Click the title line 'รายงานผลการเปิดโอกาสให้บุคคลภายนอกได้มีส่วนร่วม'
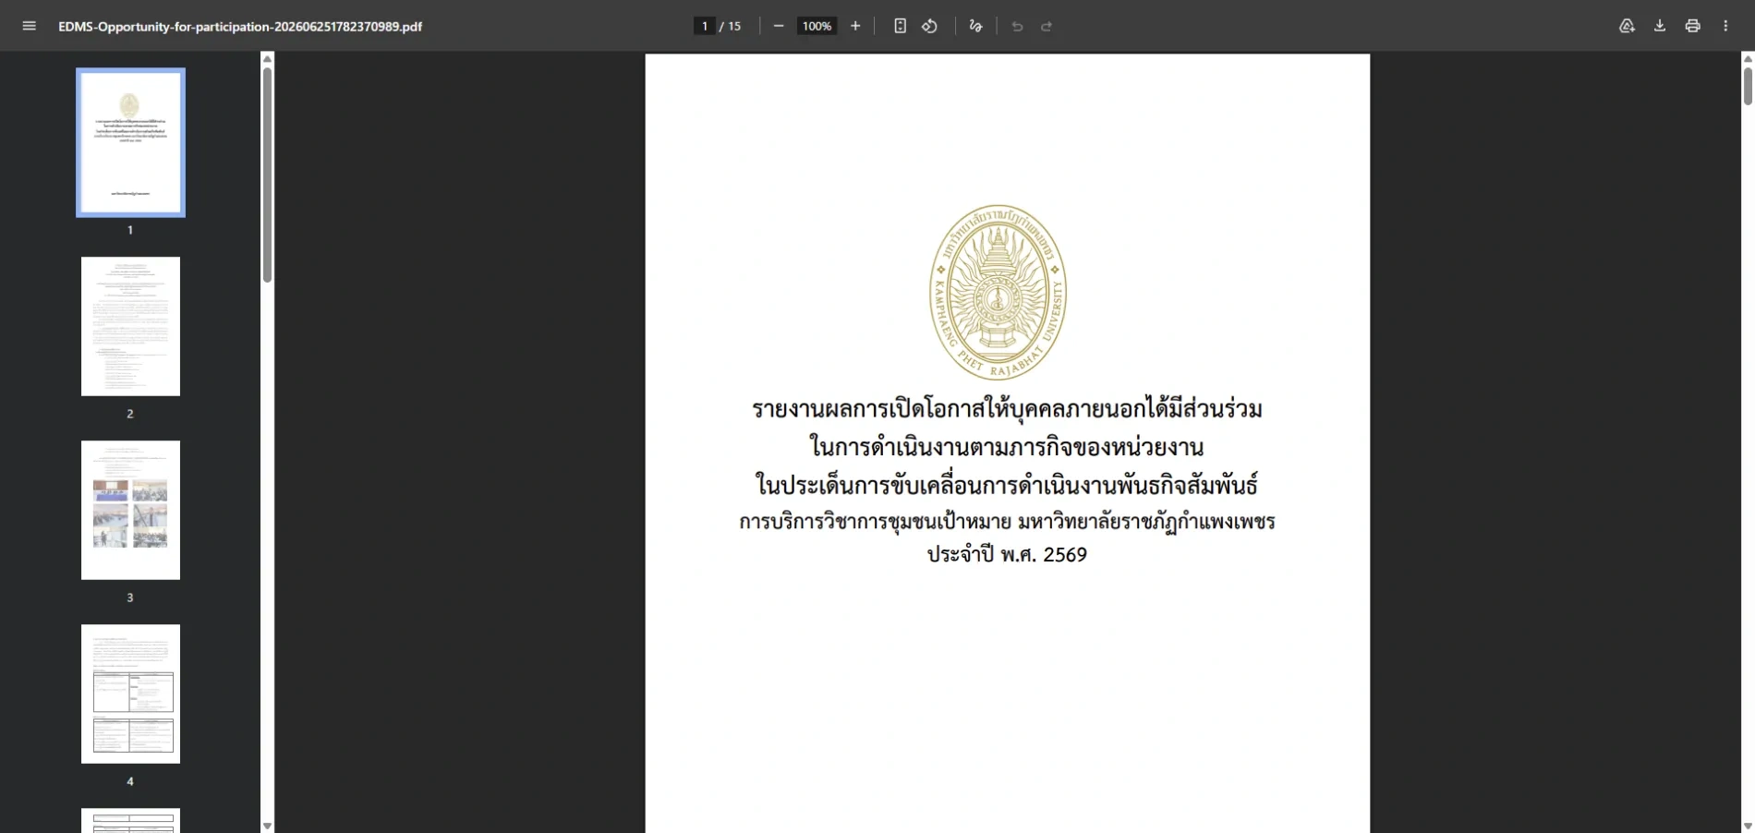This screenshot has height=833, width=1755. pyautogui.click(x=1007, y=409)
